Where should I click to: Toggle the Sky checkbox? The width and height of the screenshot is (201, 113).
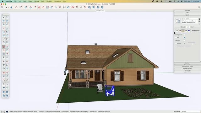click(x=176, y=38)
